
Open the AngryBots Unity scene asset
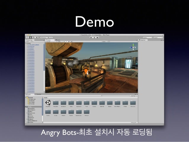coord(48,103)
